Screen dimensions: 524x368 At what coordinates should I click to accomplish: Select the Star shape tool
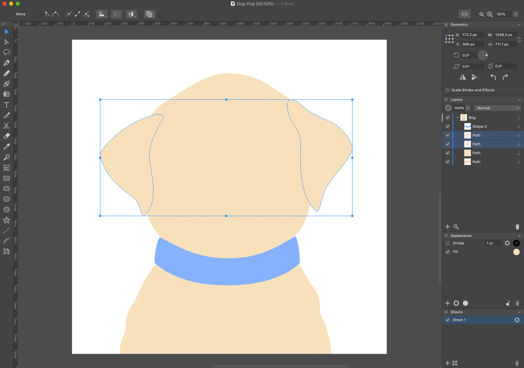point(7,220)
